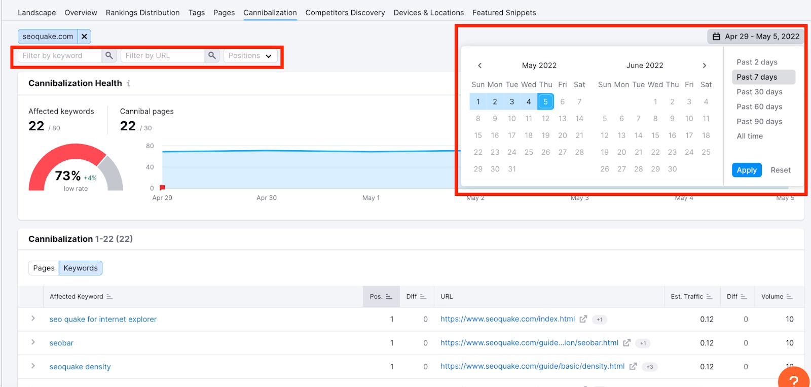This screenshot has height=387, width=811.
Task: Select Past 7 days range
Action: click(763, 77)
